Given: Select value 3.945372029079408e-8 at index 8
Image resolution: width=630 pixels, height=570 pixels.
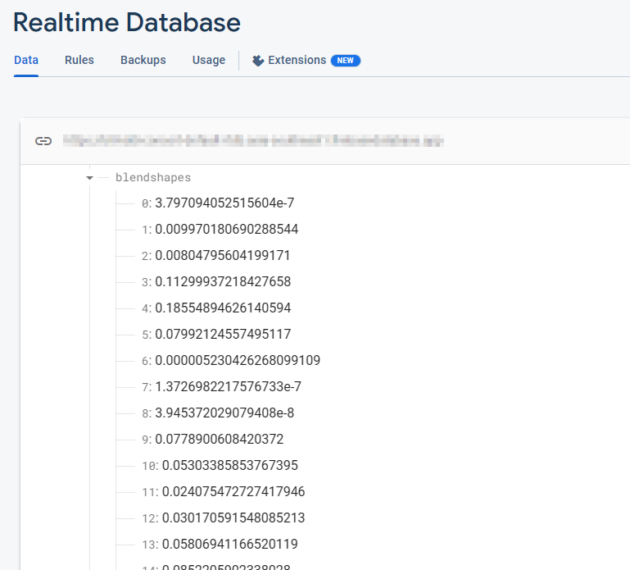Looking at the screenshot, I should click(224, 413).
